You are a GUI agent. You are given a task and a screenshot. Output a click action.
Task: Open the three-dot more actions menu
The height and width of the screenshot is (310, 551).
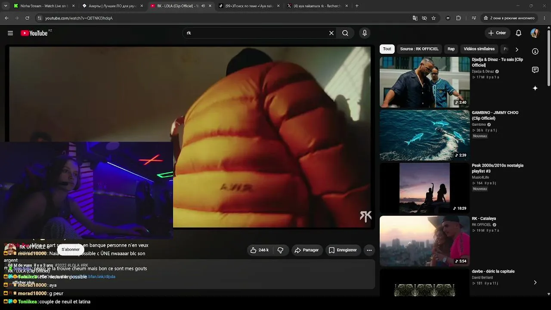click(369, 250)
